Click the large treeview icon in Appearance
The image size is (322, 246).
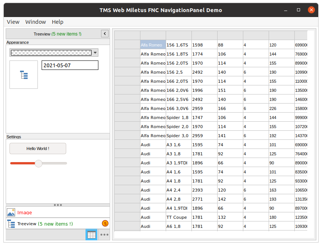click(24, 75)
